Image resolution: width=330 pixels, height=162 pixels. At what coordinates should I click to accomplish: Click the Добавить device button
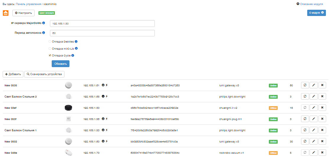(x=13, y=74)
